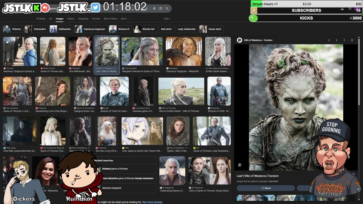Select related search khaleesi game of thrones
The image size is (363, 204).
click(115, 169)
